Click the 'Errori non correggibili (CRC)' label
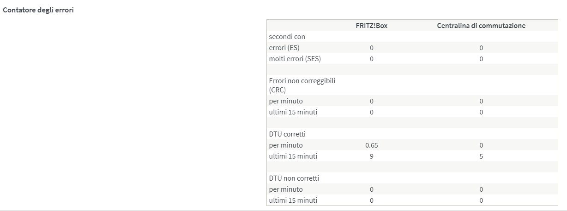 [302, 85]
